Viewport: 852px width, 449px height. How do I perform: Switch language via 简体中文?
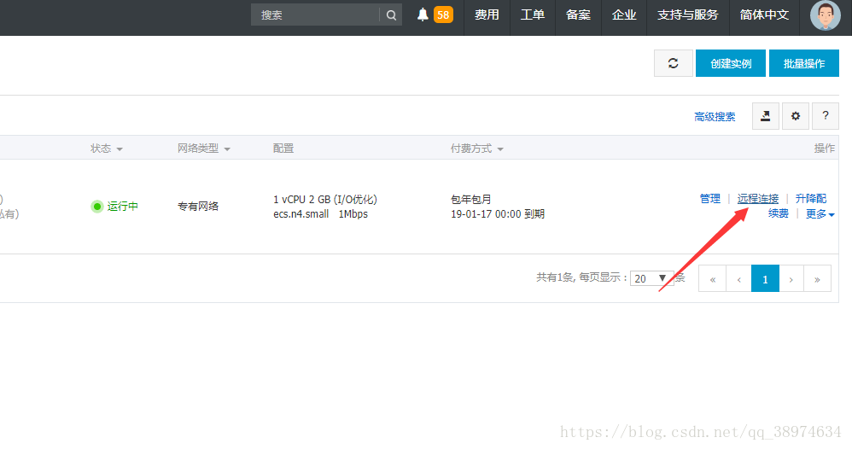click(764, 15)
